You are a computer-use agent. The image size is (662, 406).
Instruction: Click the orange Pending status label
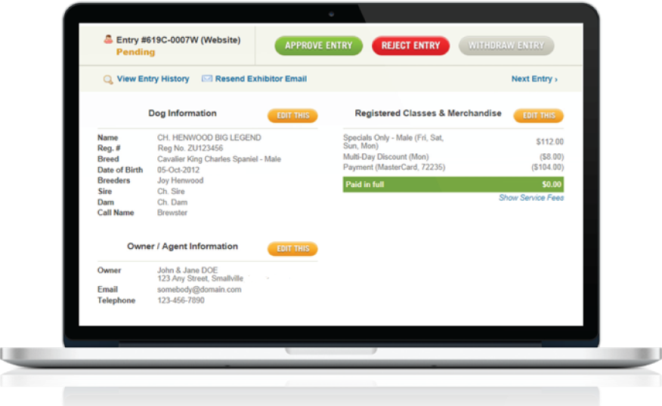tap(135, 53)
